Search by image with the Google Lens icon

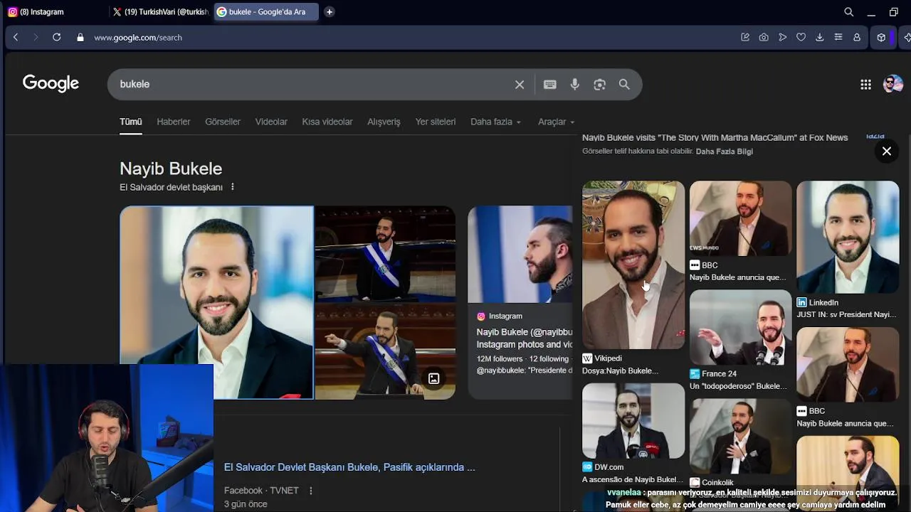[x=600, y=84]
